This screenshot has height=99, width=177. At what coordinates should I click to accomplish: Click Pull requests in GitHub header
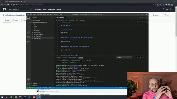[x=38, y=9]
